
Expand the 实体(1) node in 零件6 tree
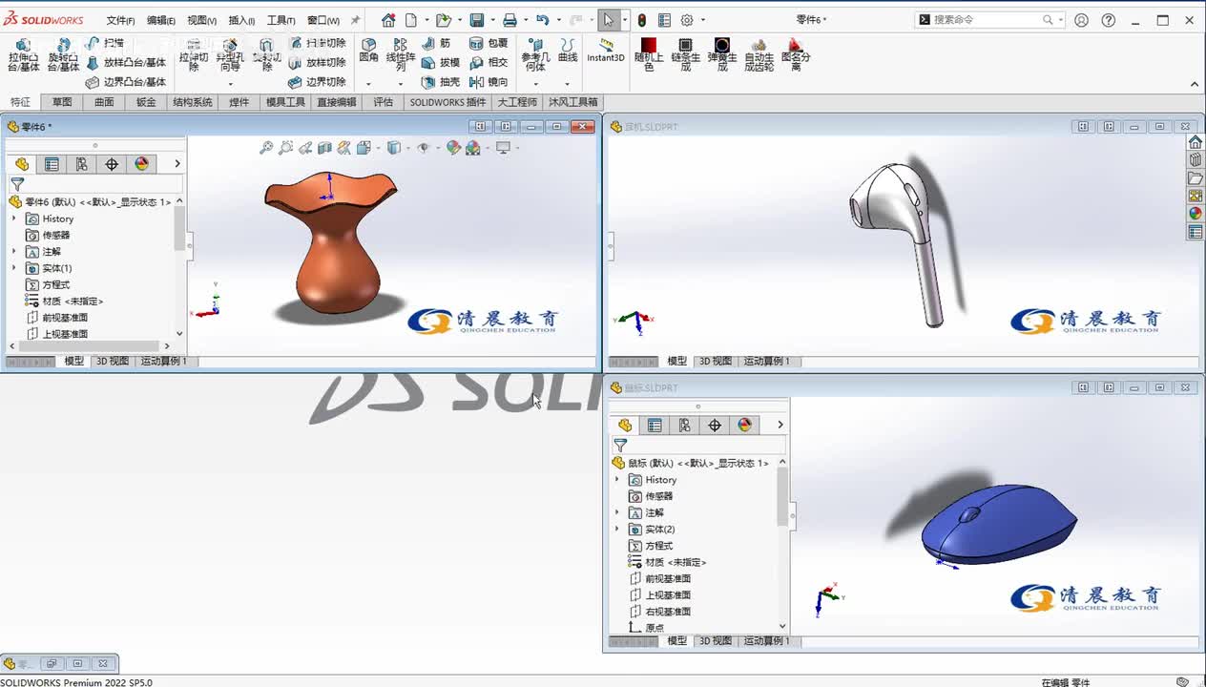pyautogui.click(x=13, y=268)
